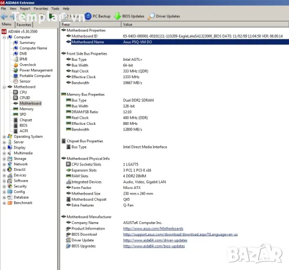Open the Report menu
Screen dimensions: 289x270
tap(25, 8)
